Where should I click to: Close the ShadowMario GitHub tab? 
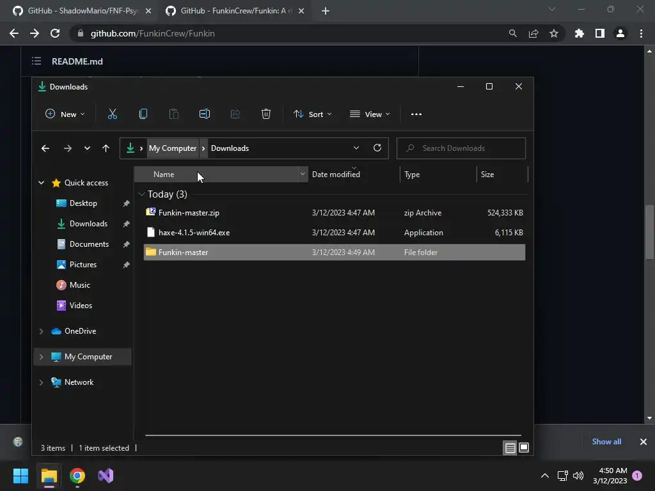pos(148,11)
